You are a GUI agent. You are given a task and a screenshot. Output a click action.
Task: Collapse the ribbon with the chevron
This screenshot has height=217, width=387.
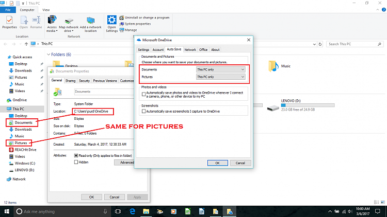(377, 10)
